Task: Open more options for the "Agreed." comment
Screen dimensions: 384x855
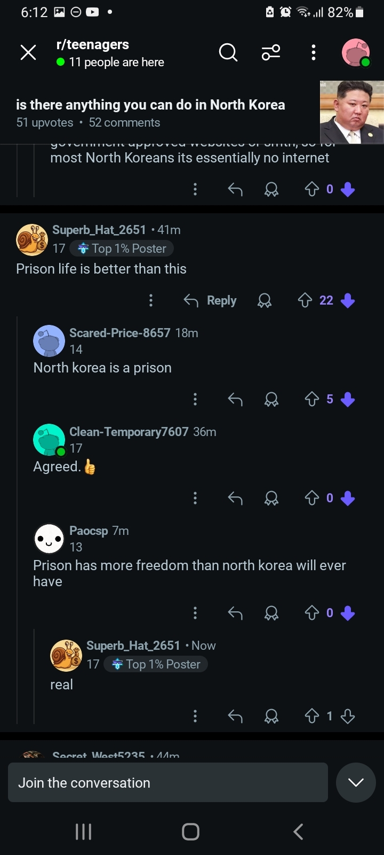Action: (x=195, y=499)
